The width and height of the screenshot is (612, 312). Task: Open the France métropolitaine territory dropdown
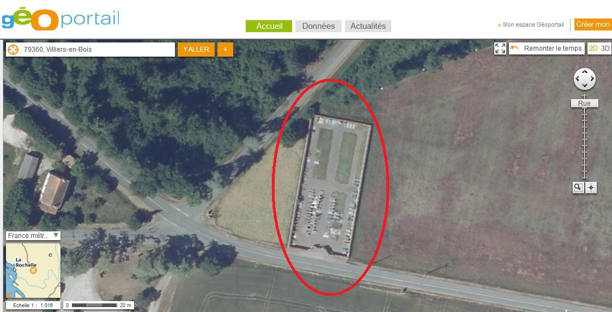[x=33, y=236]
